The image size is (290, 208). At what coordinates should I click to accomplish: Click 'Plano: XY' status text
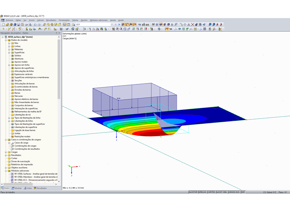tap(283, 192)
